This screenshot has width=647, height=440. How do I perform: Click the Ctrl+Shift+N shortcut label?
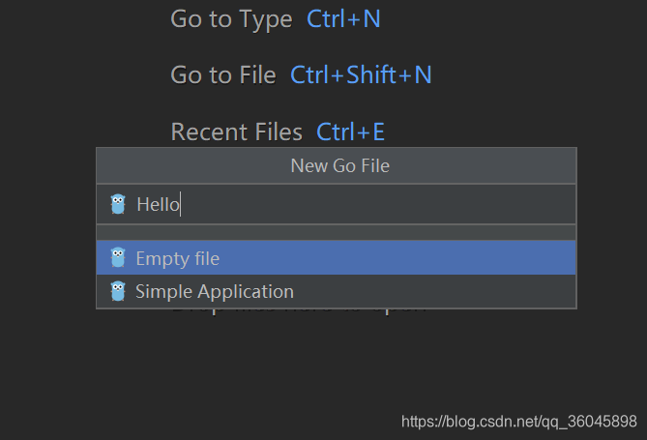tap(361, 75)
